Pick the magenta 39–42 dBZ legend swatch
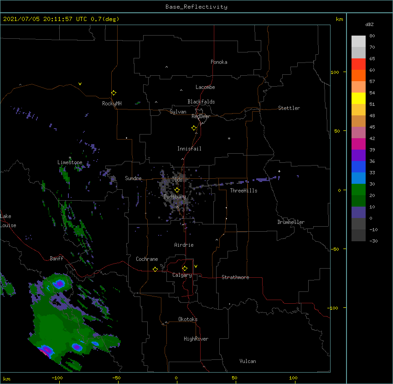The height and width of the screenshot is (384, 393). [x=358, y=144]
